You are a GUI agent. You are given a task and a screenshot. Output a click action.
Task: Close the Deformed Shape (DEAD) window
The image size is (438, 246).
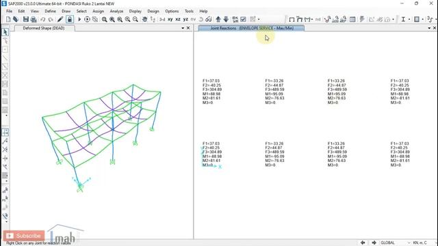pyautogui.click(x=188, y=28)
